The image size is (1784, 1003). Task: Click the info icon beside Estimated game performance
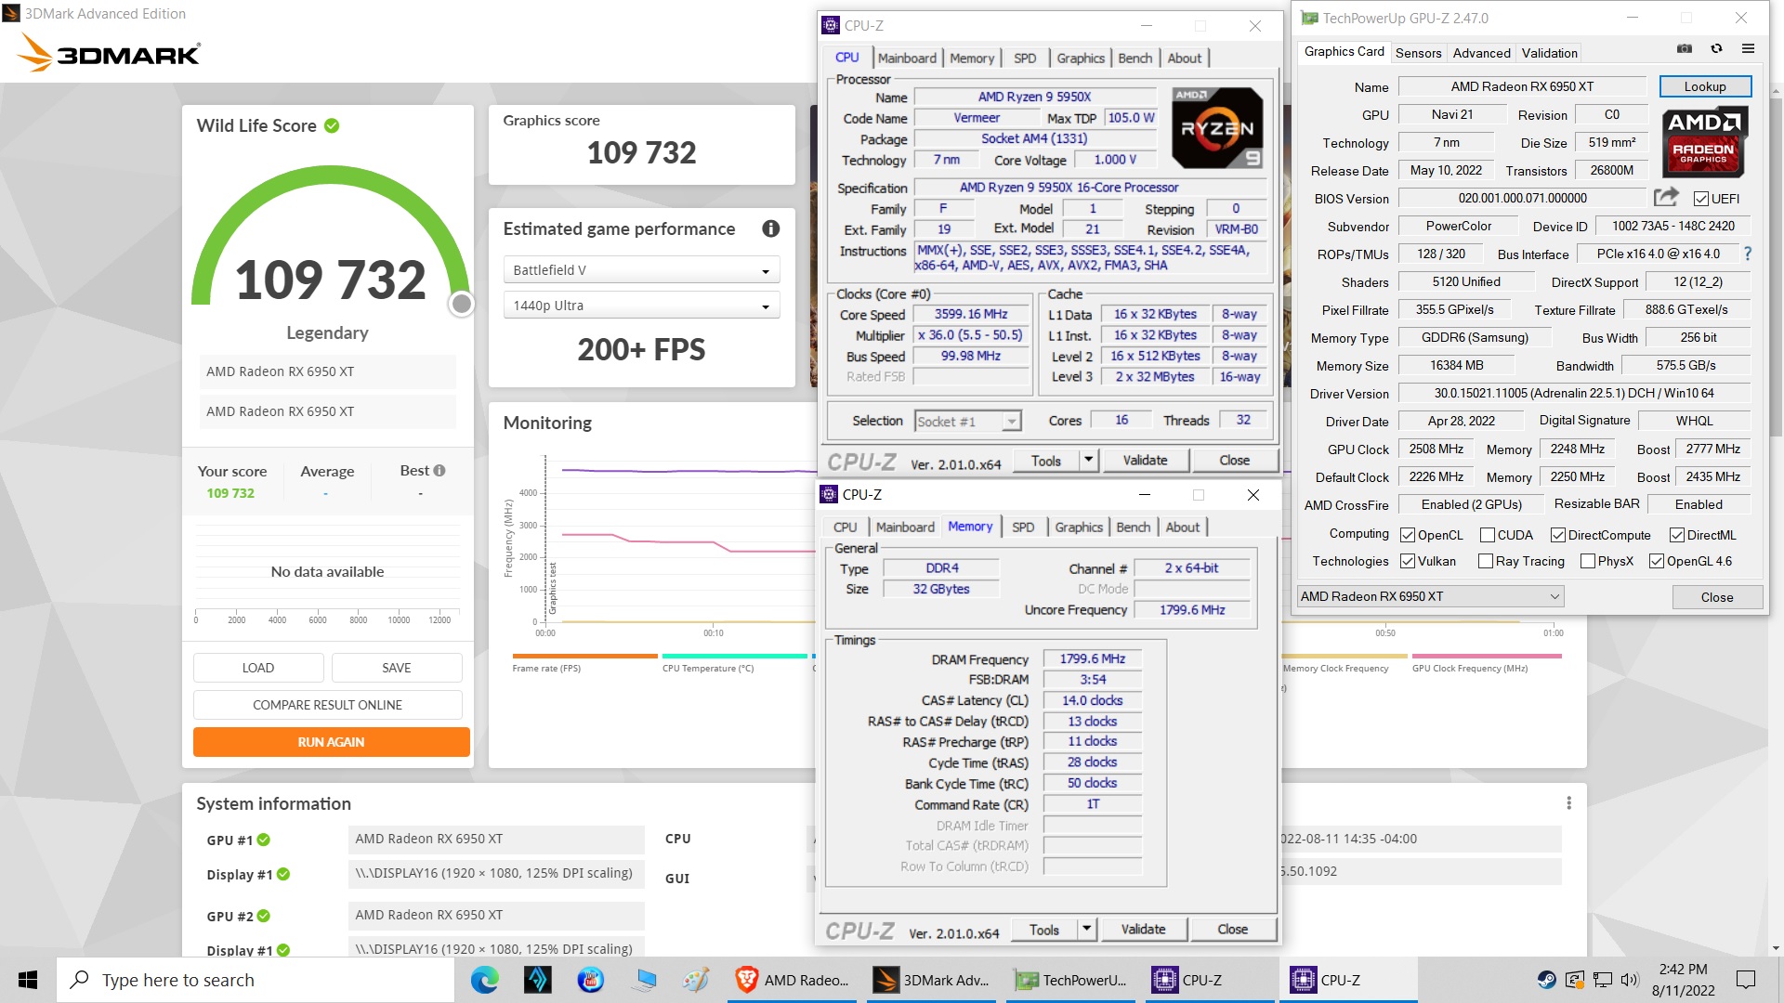pyautogui.click(x=770, y=228)
